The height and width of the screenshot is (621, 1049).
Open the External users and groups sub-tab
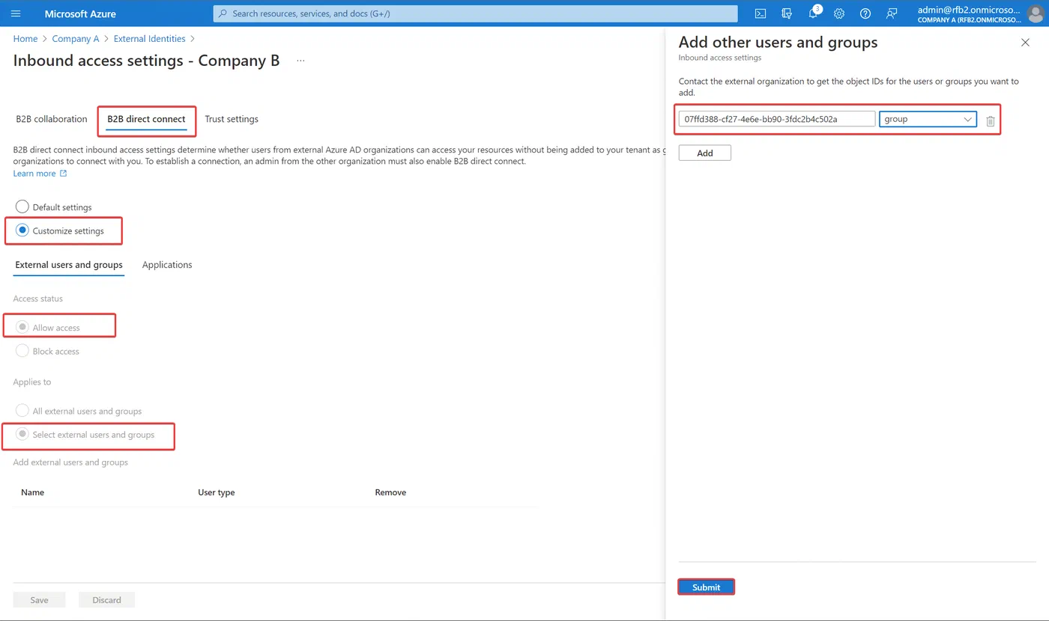pos(69,265)
